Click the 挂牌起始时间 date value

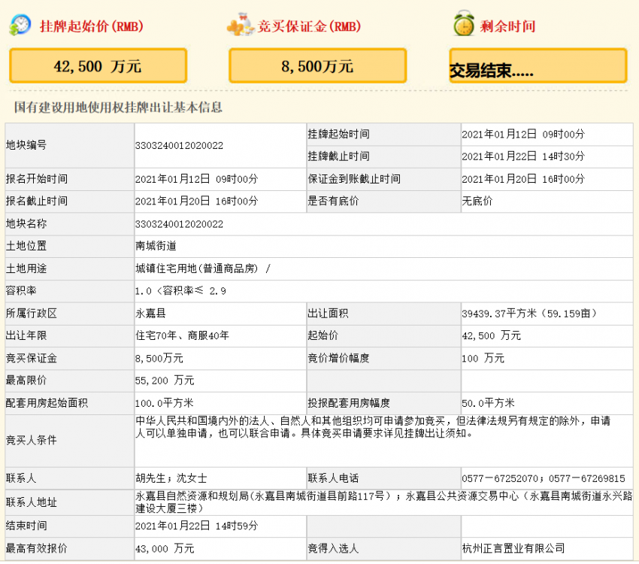(x=522, y=135)
